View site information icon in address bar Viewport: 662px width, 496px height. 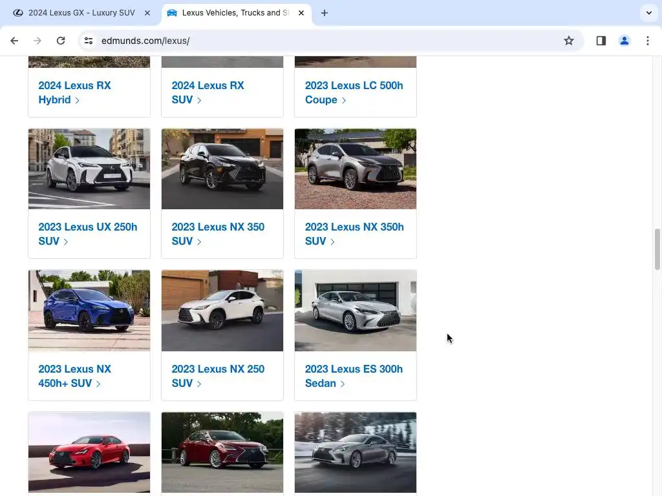point(89,41)
